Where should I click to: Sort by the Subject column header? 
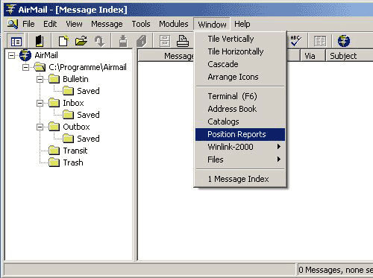point(349,56)
